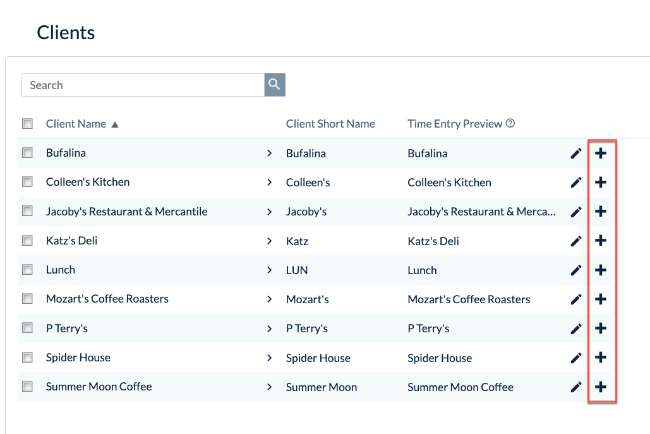
Task: Click the plus icon for Colleen's Kitchen
Action: click(601, 183)
